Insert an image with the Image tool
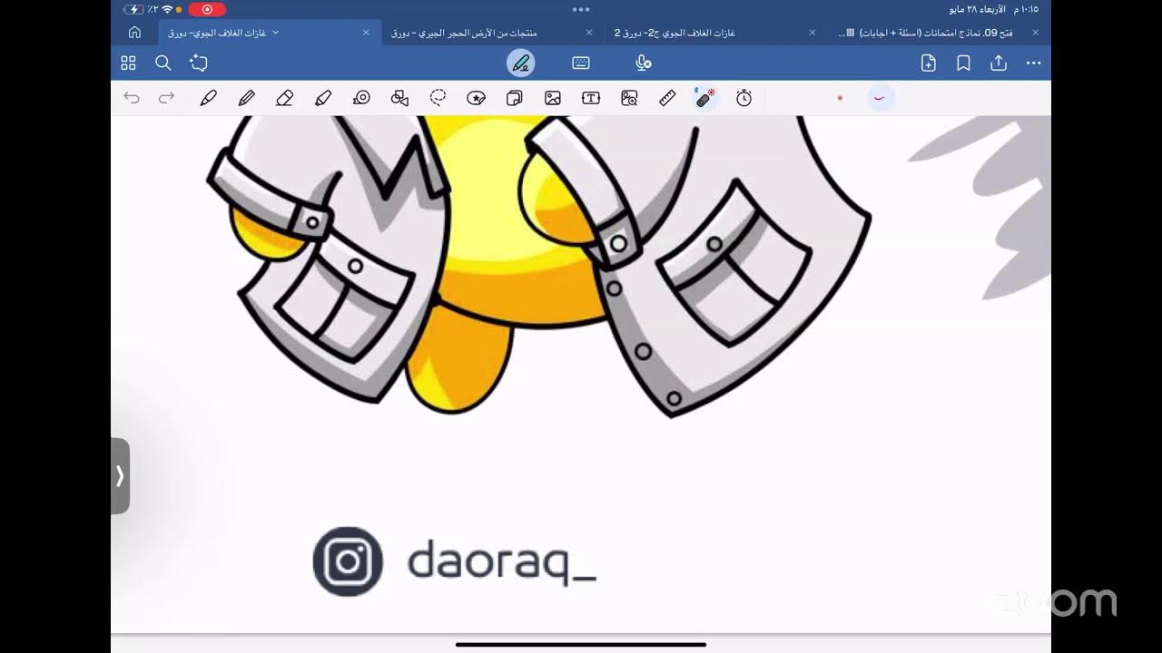1162x653 pixels. (x=553, y=98)
